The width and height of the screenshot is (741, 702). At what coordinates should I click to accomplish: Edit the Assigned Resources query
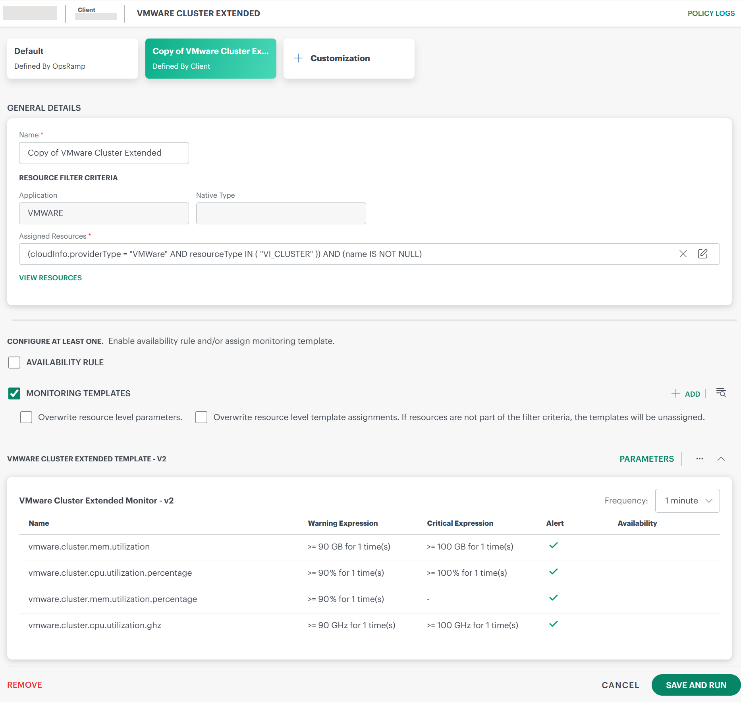tap(702, 254)
